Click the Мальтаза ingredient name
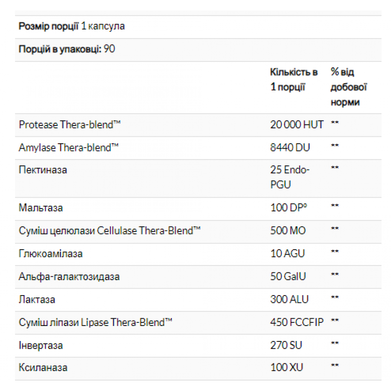 click(41, 208)
